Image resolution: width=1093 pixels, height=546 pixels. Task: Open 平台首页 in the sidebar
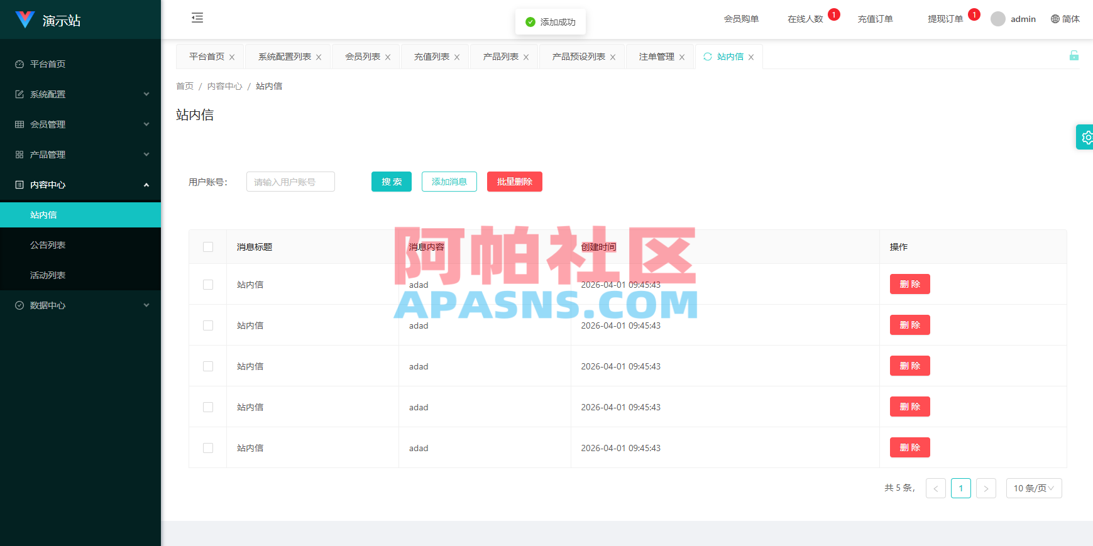point(80,64)
